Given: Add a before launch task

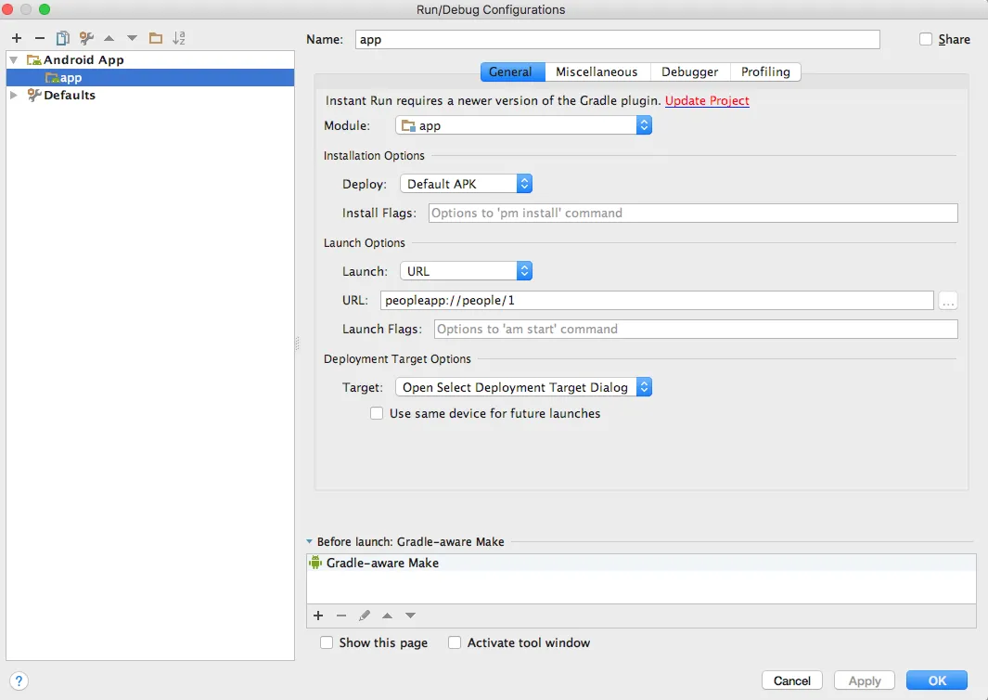Looking at the screenshot, I should point(318,616).
